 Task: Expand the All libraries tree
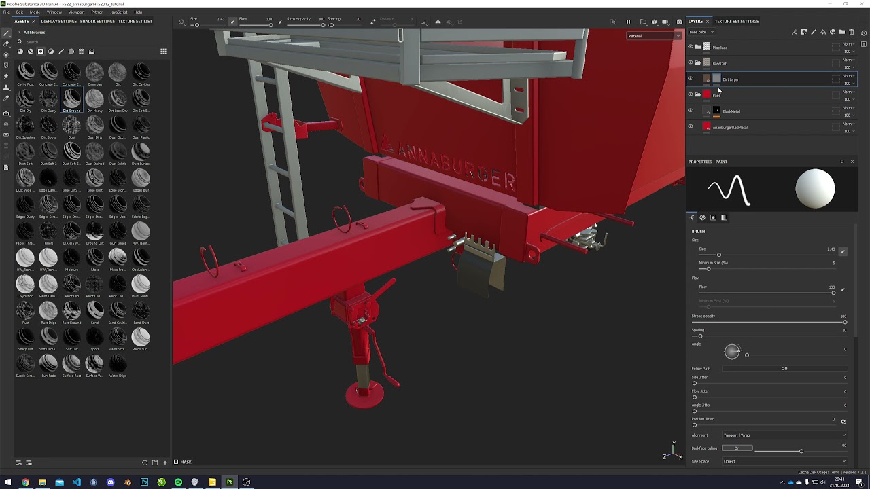coord(18,32)
